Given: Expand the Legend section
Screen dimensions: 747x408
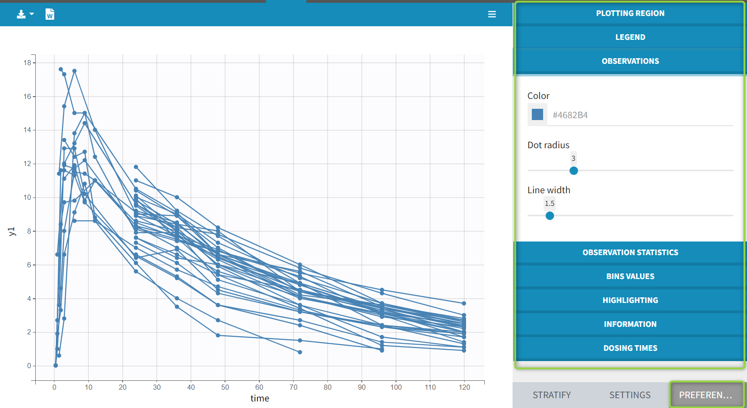Looking at the screenshot, I should (630, 37).
